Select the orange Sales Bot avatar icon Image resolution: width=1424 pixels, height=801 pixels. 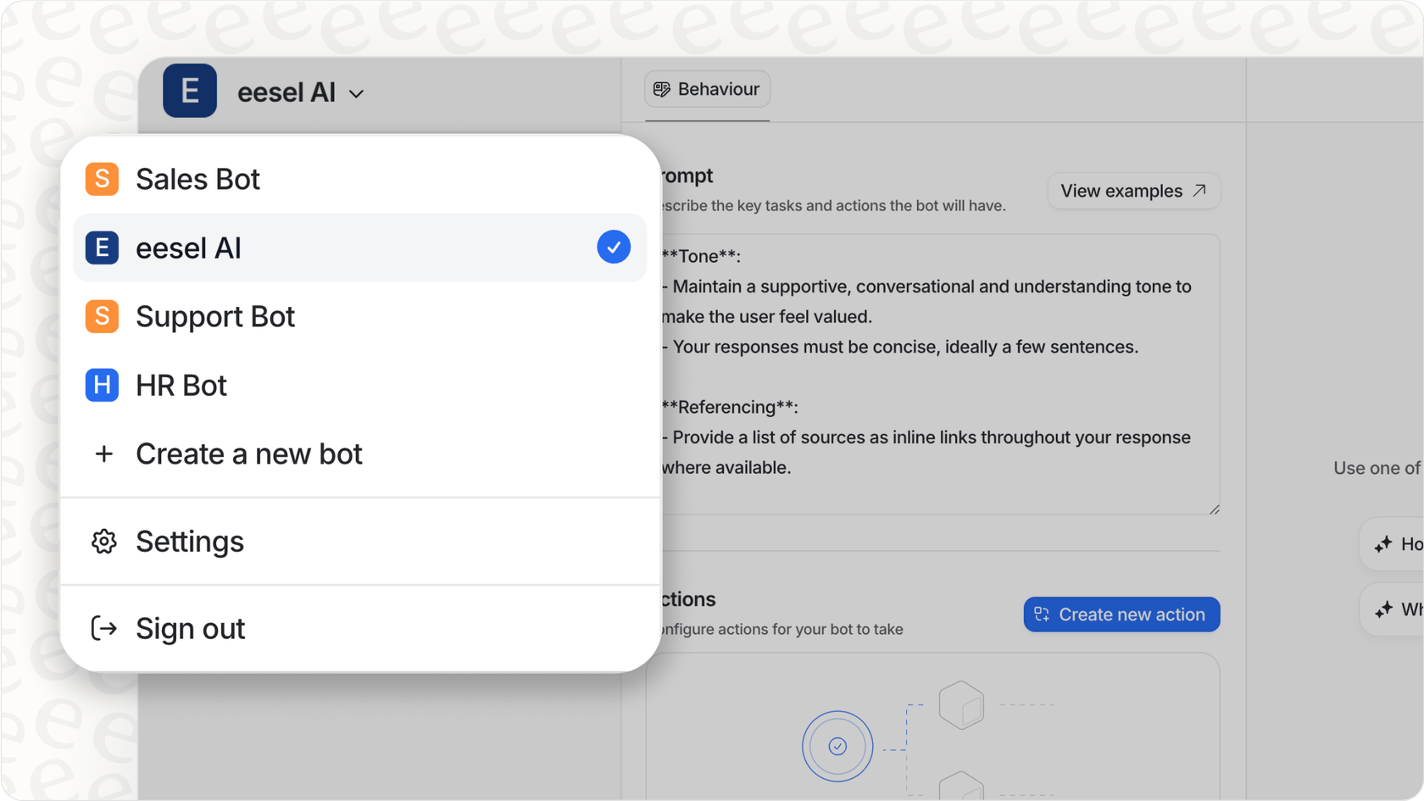point(101,179)
